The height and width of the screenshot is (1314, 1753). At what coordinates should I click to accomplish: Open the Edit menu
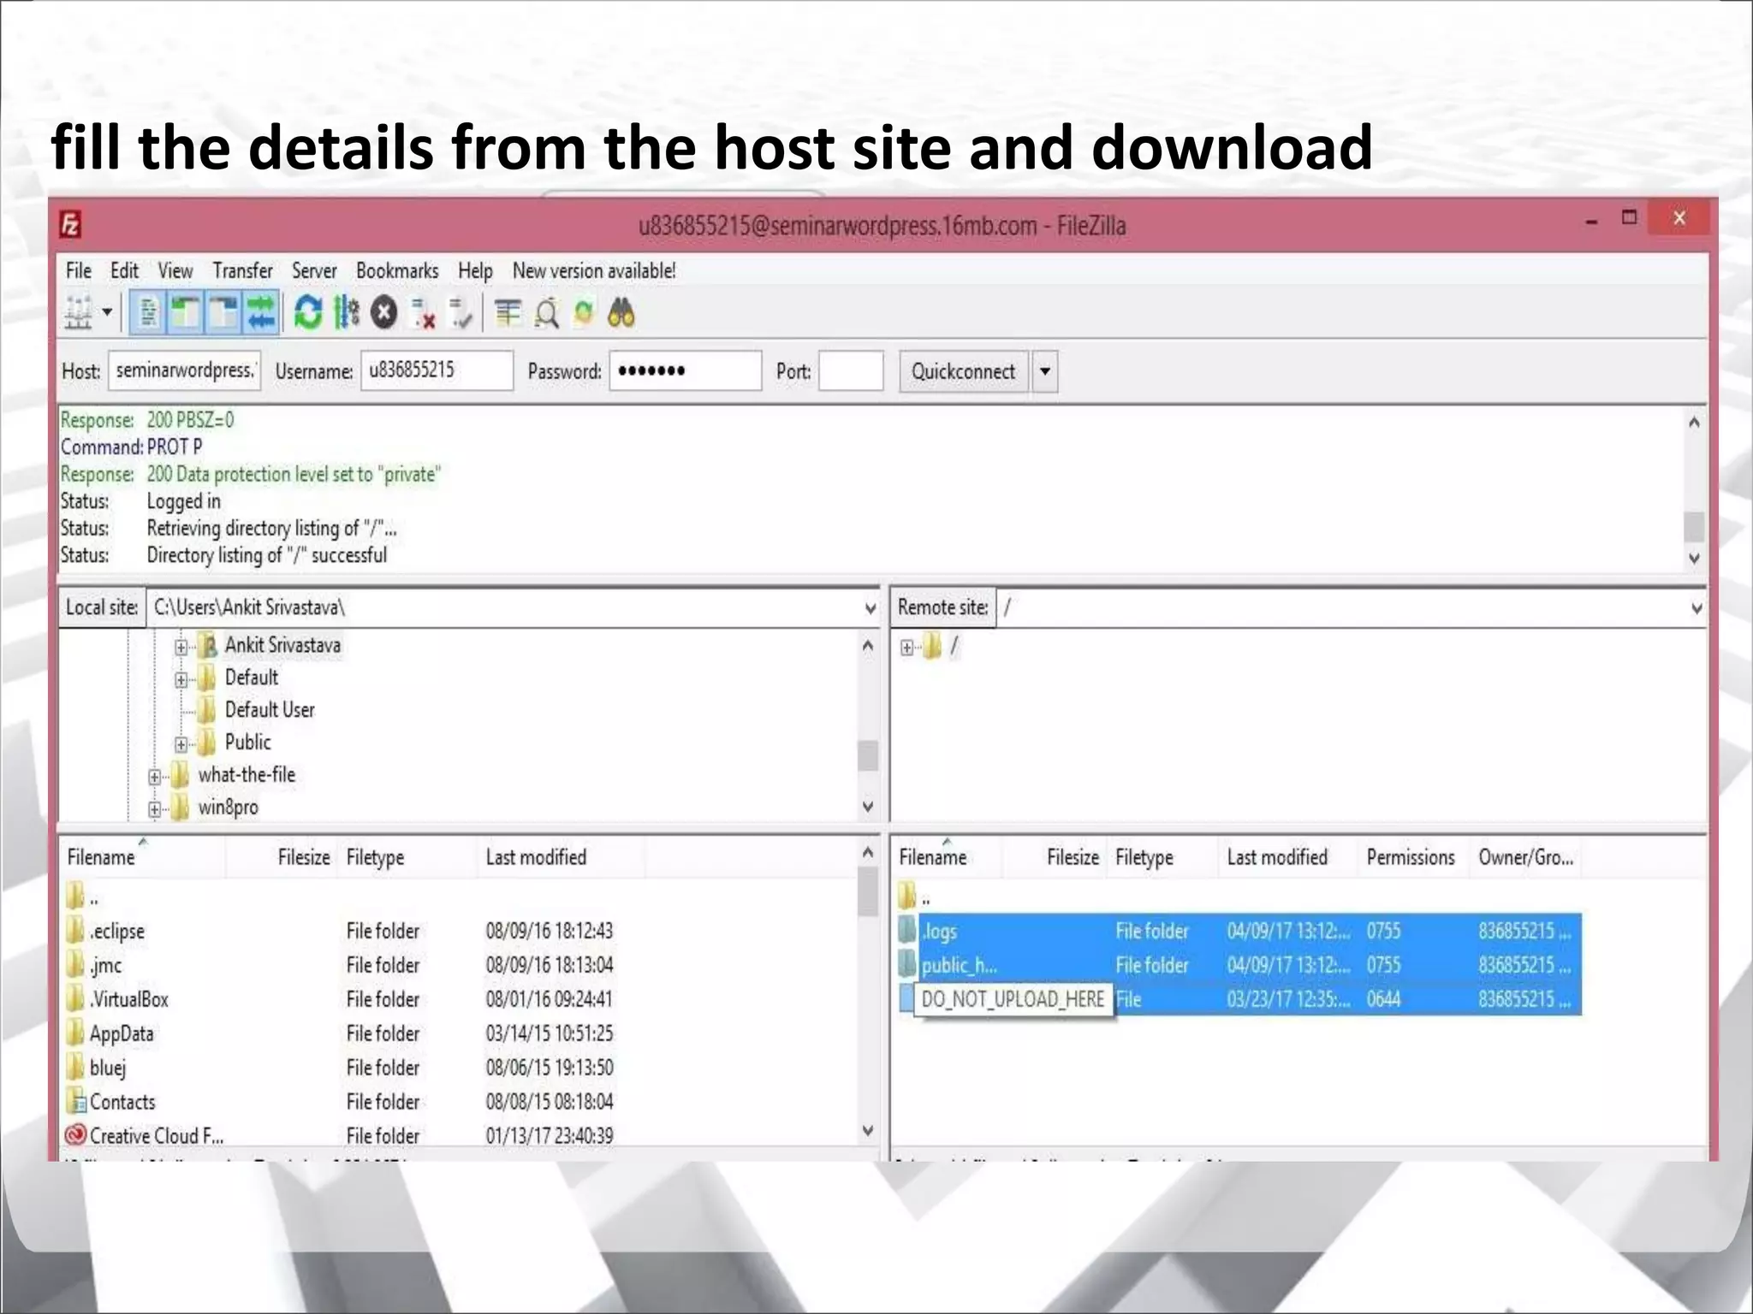(x=124, y=271)
